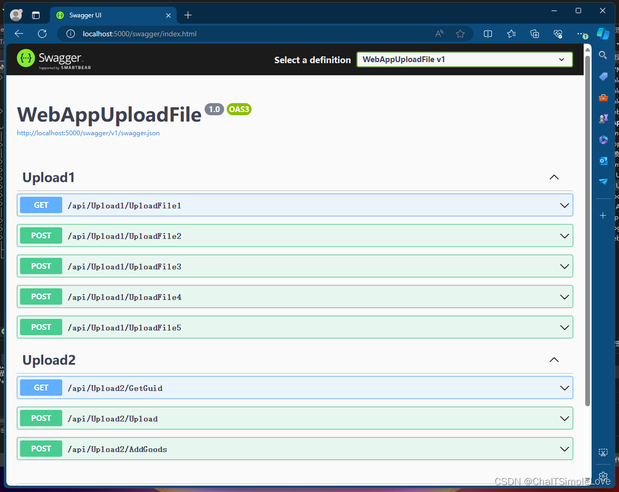619x492 pixels.
Task: Toggle split screen view icon
Action: pyautogui.click(x=488, y=34)
